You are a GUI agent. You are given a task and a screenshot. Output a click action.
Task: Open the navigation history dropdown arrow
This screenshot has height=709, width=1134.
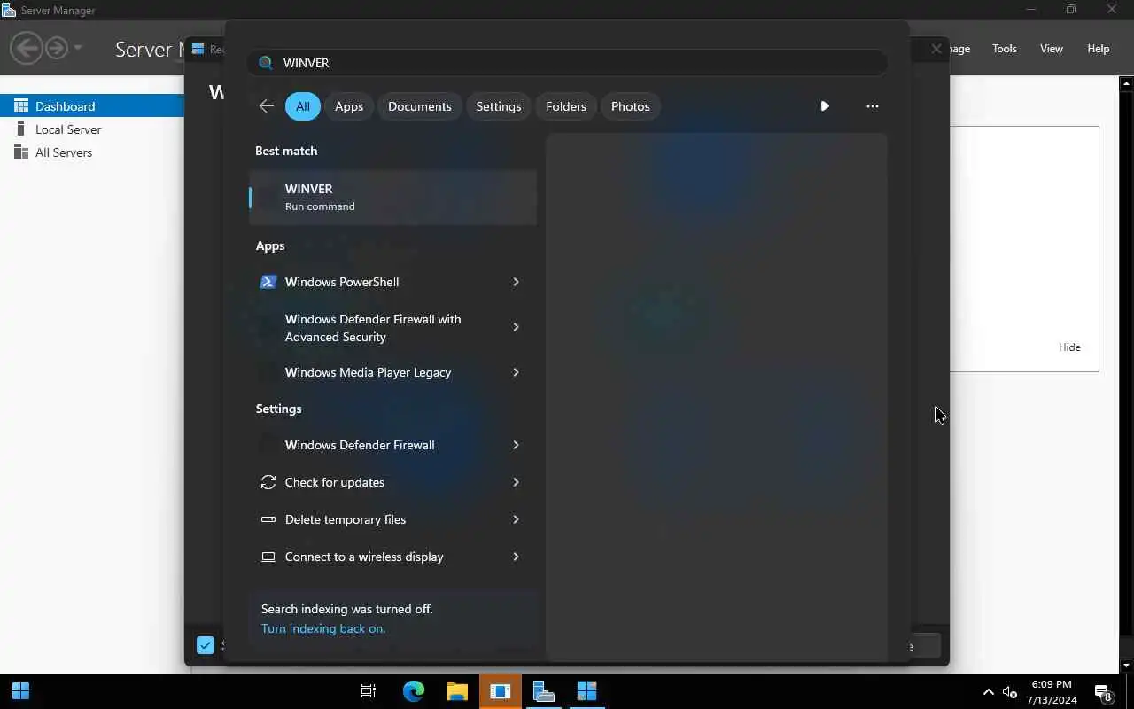click(x=78, y=47)
